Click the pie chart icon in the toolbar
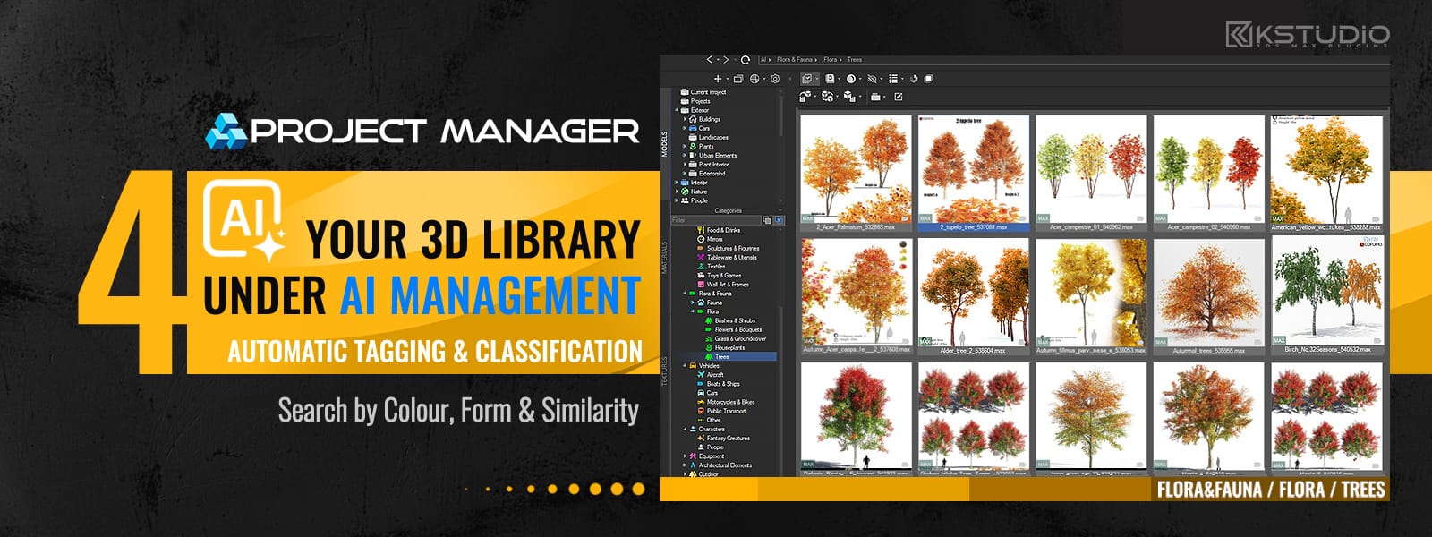 914,79
